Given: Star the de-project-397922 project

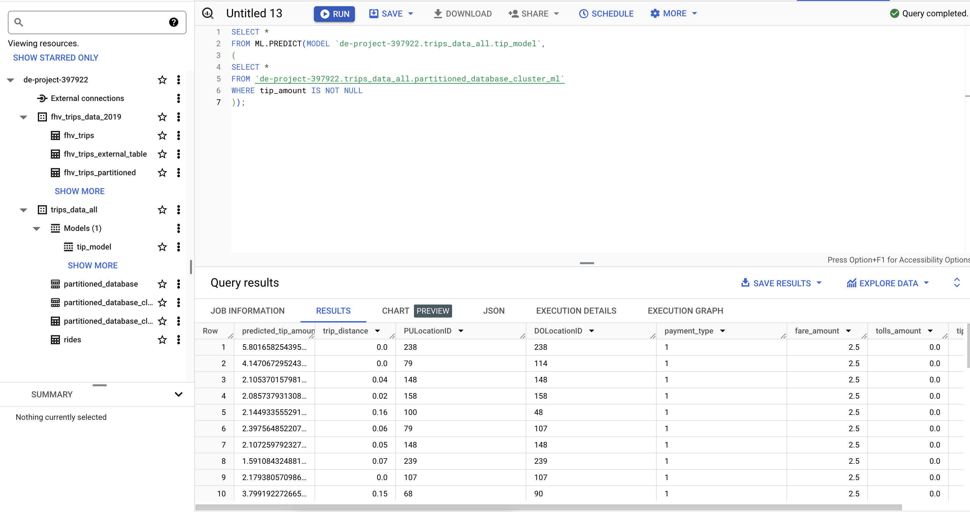Looking at the screenshot, I should tap(162, 80).
